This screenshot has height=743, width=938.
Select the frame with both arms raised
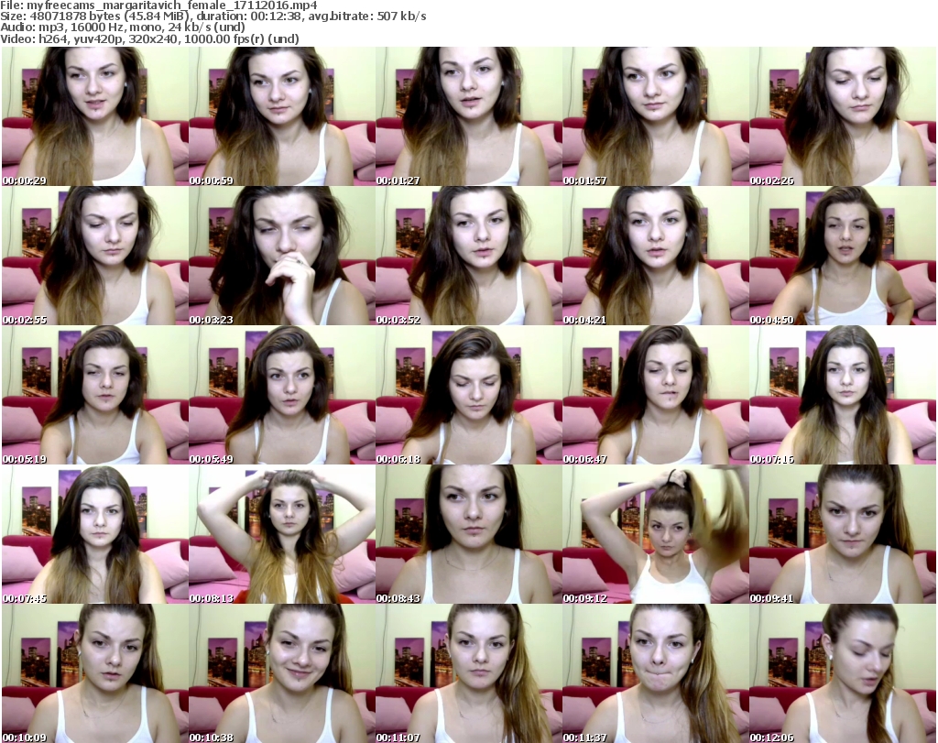pyautogui.click(x=281, y=534)
